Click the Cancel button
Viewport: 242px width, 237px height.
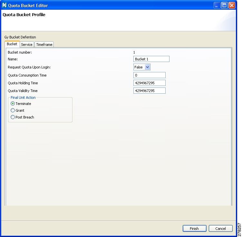click(x=220, y=229)
